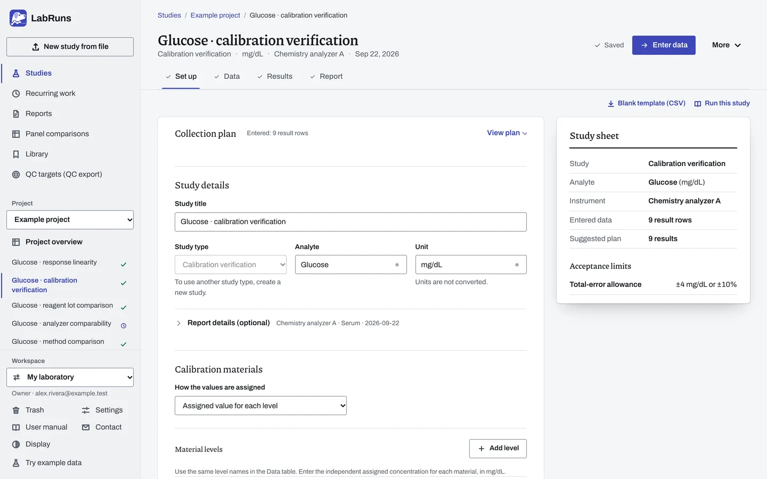The width and height of the screenshot is (767, 479).
Task: Open Glucose · method comparison study
Action: click(x=58, y=342)
